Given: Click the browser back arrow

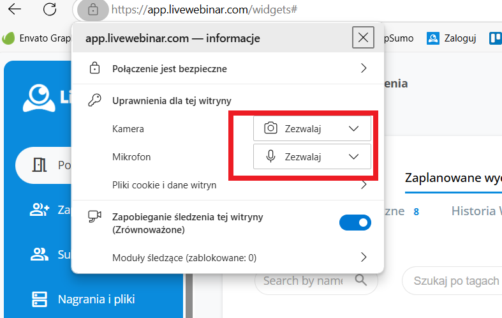Looking at the screenshot, I should click(x=13, y=10).
